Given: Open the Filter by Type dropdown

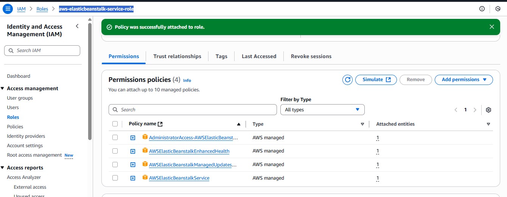Looking at the screenshot, I should point(322,110).
